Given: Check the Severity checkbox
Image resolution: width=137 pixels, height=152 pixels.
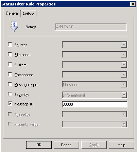Looking at the screenshot, I should (10, 94).
